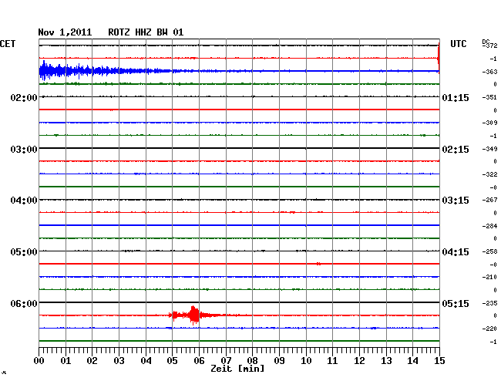Viewport: 501px width, 381px height.
Task: Click the 'Zeit [min]' axis title
Action: pos(237,369)
